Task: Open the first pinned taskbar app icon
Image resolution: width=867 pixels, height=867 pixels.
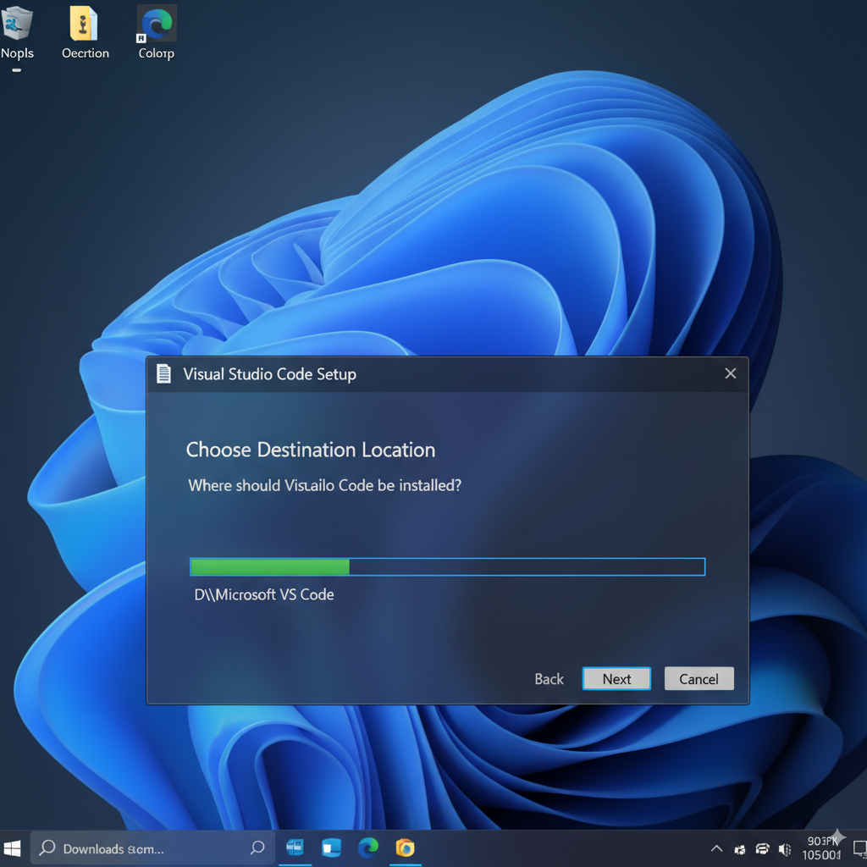Action: pyautogui.click(x=295, y=848)
